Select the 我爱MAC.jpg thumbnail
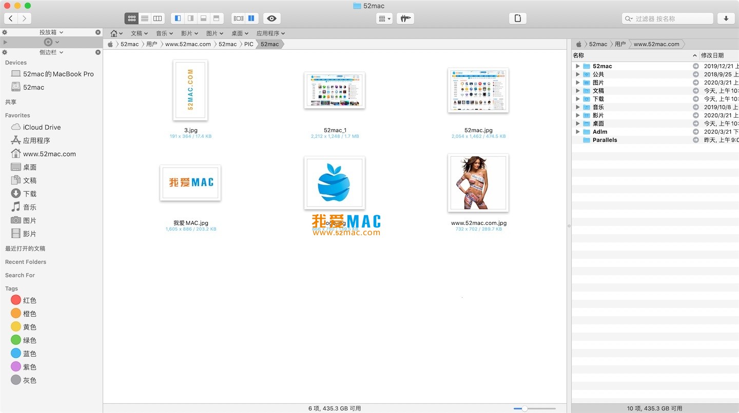 [x=190, y=182]
